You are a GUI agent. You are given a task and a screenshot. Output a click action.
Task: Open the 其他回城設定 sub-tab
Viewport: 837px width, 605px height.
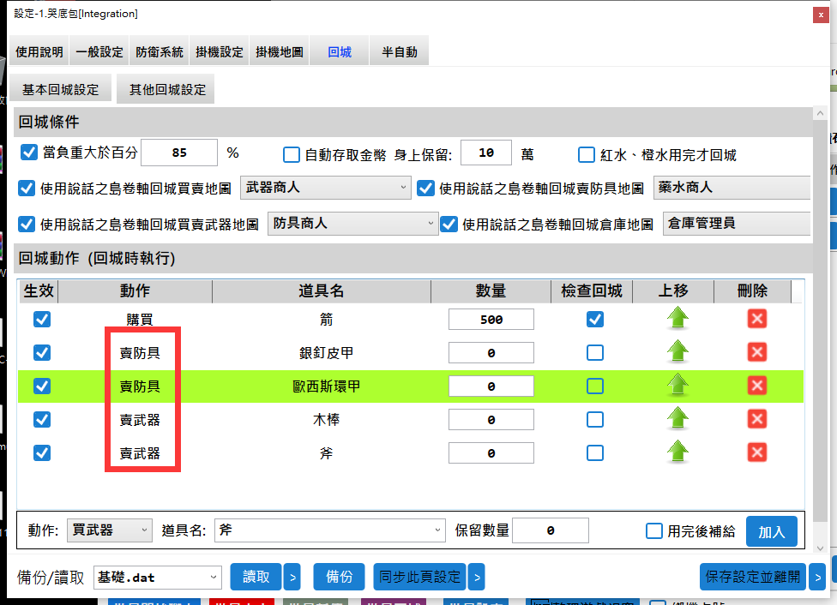coord(167,89)
